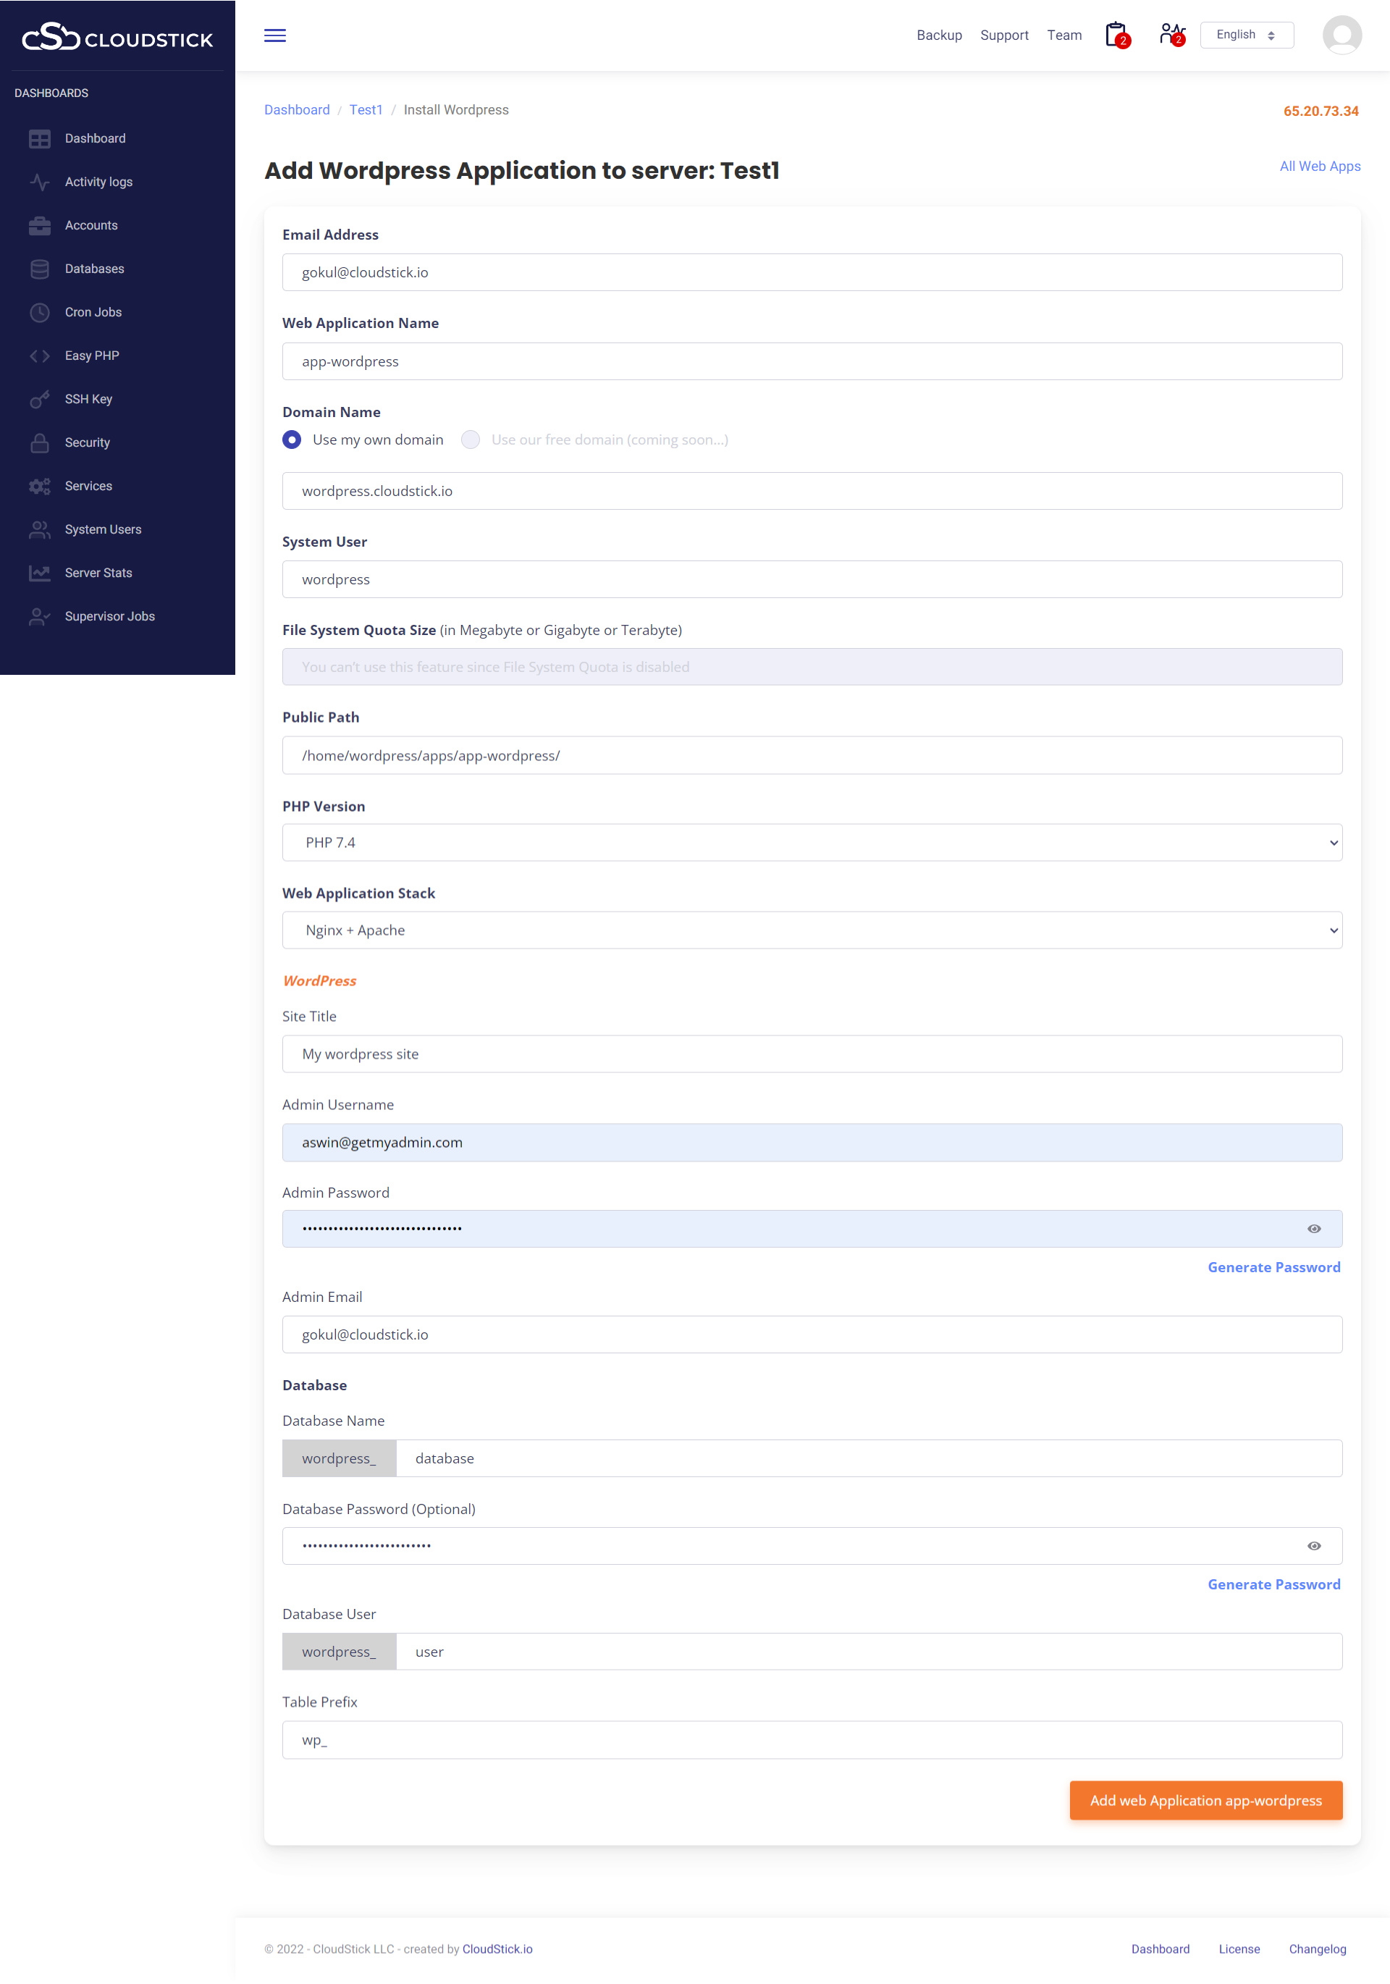
Task: Click the hamburger menu icon
Action: tap(274, 35)
